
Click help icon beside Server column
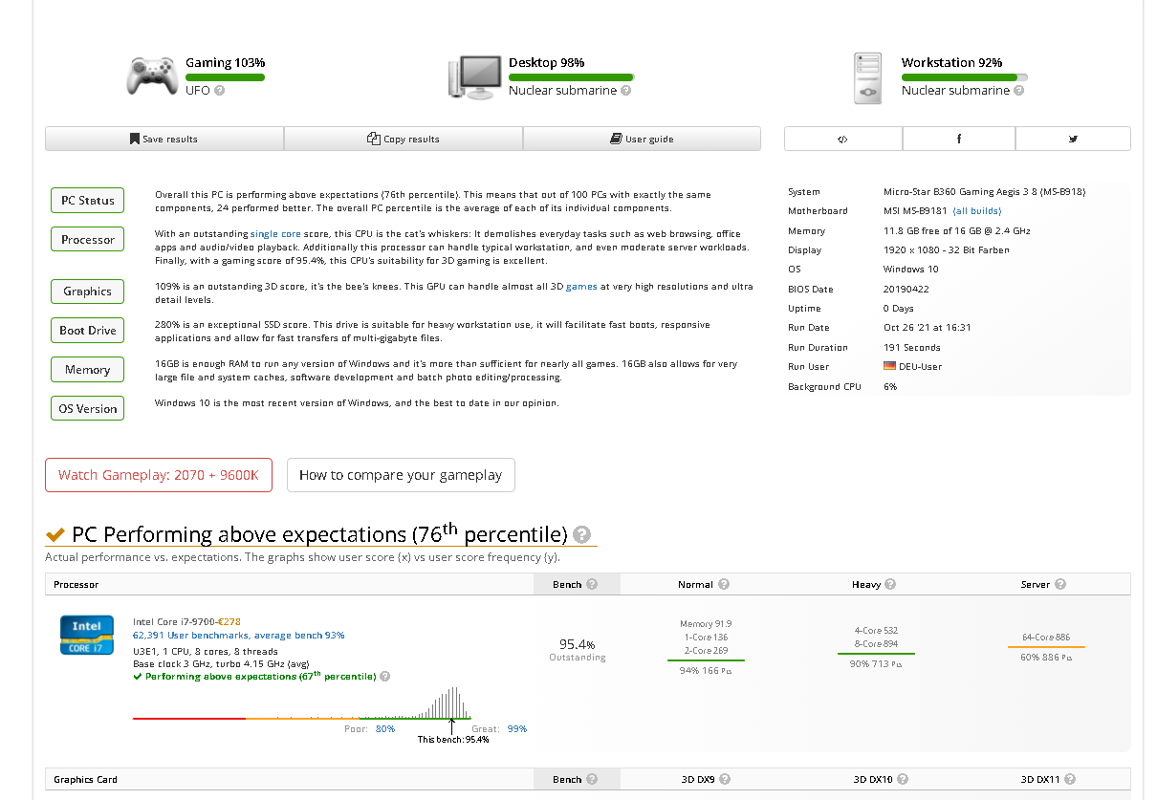click(1060, 584)
